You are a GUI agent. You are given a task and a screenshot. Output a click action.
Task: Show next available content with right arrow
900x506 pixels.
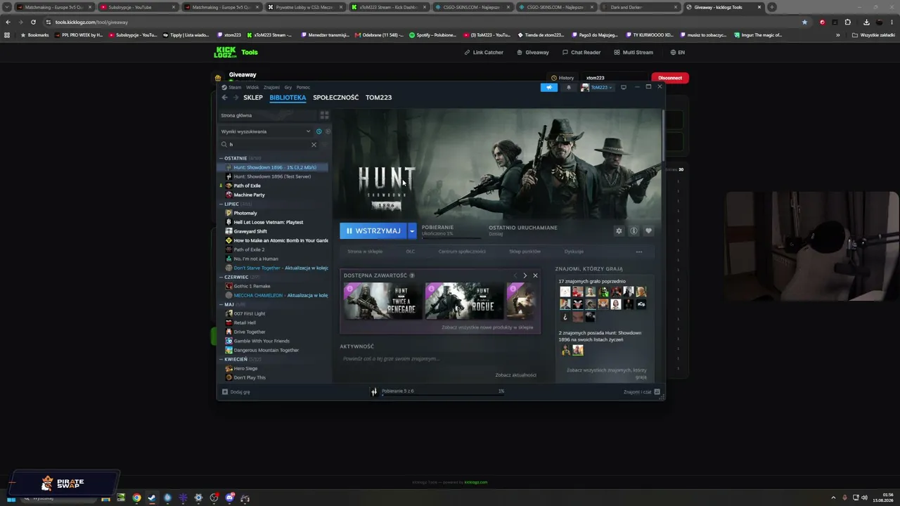(525, 275)
